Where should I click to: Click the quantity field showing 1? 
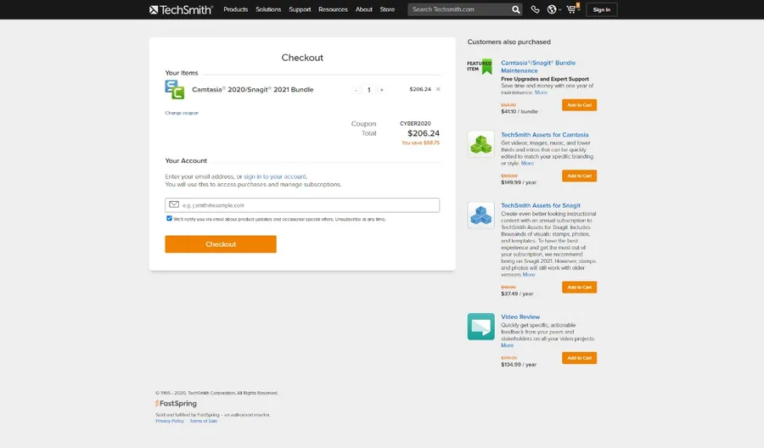[369, 90]
